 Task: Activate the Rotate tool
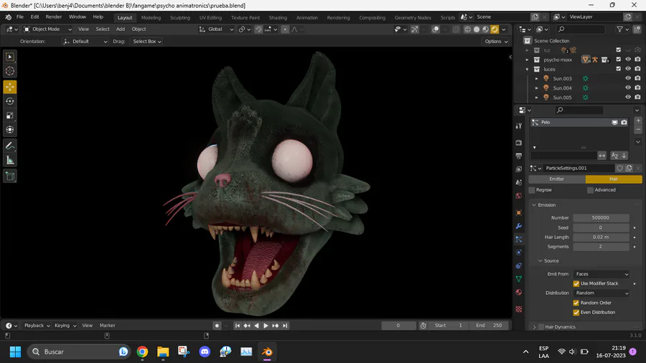10,101
